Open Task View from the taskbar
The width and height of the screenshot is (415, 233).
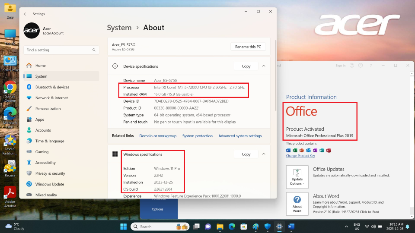[x=196, y=227]
